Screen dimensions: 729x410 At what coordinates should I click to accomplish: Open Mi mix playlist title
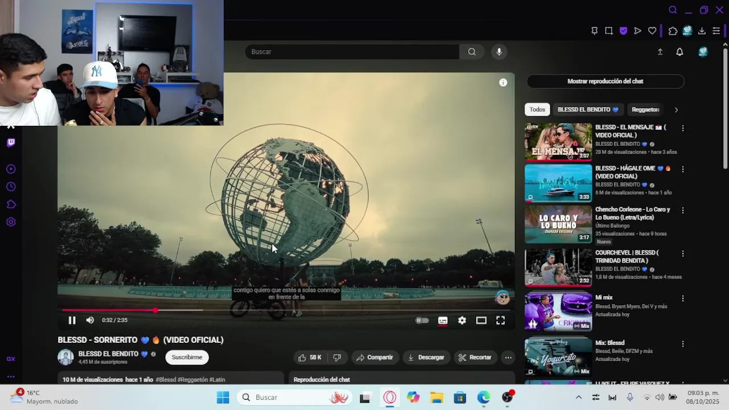[604, 297]
